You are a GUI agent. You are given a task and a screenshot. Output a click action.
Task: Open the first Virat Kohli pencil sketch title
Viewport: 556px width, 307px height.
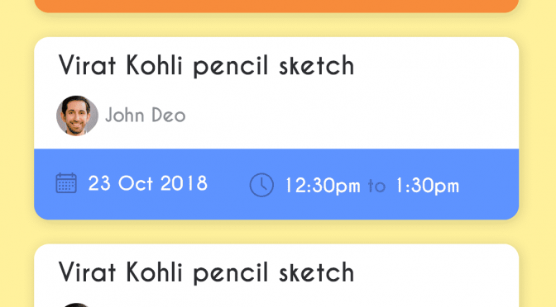pos(206,65)
